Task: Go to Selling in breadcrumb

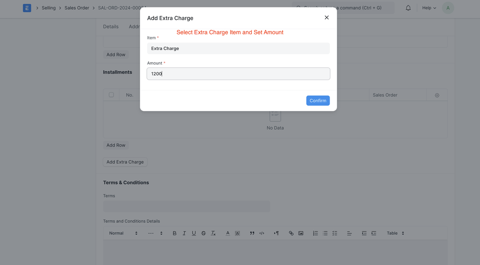Action: click(49, 8)
